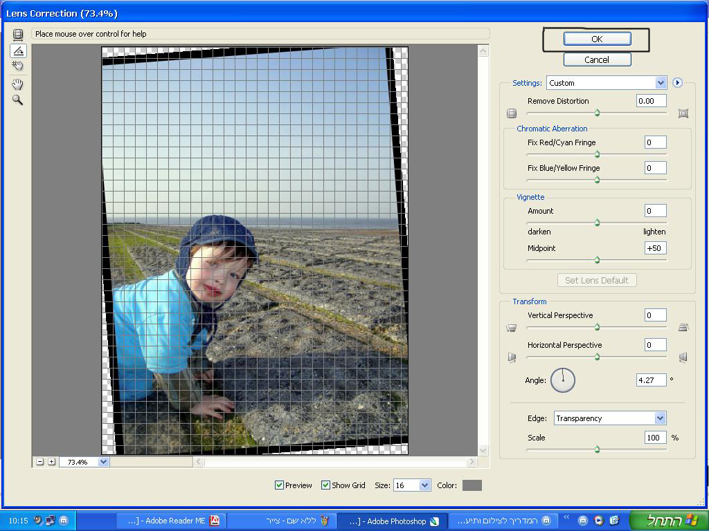The image size is (709, 531).
Task: Zoom out with the minus button
Action: click(x=39, y=461)
